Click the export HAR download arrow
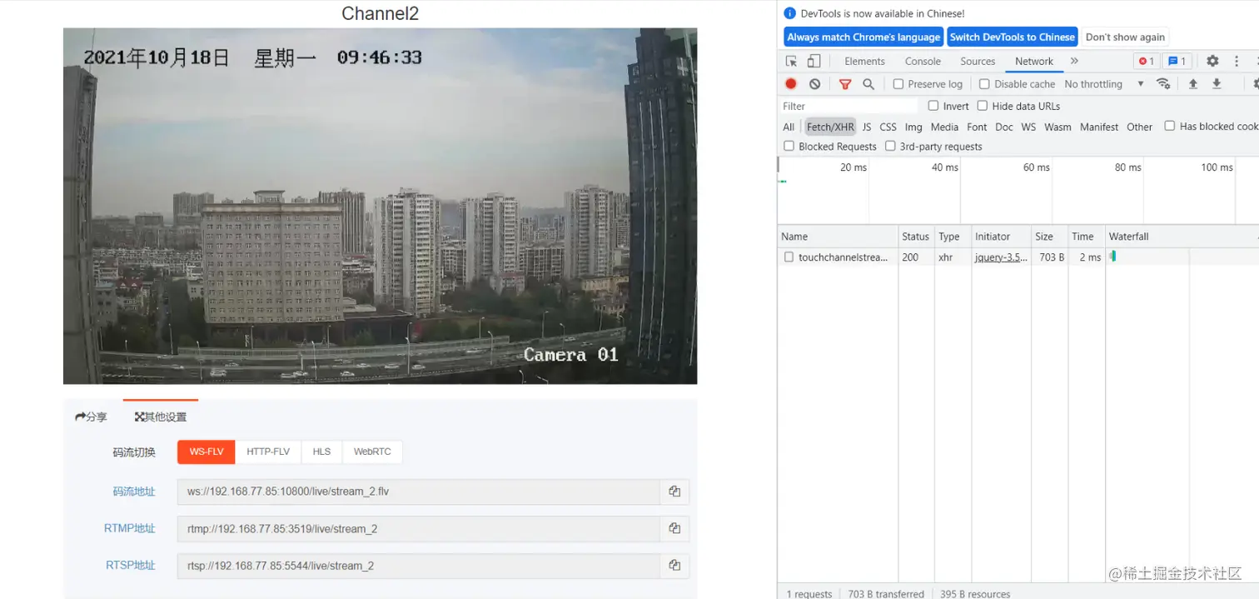This screenshot has width=1259, height=599. point(1217,84)
